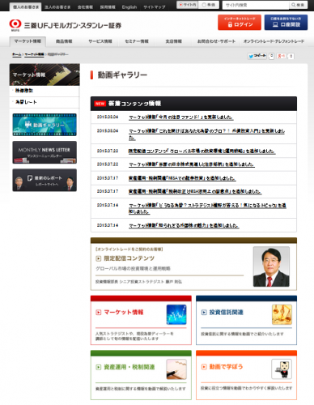This screenshot has height=405, width=314.
Task: Switch to the English site
Action: click(x=129, y=7)
